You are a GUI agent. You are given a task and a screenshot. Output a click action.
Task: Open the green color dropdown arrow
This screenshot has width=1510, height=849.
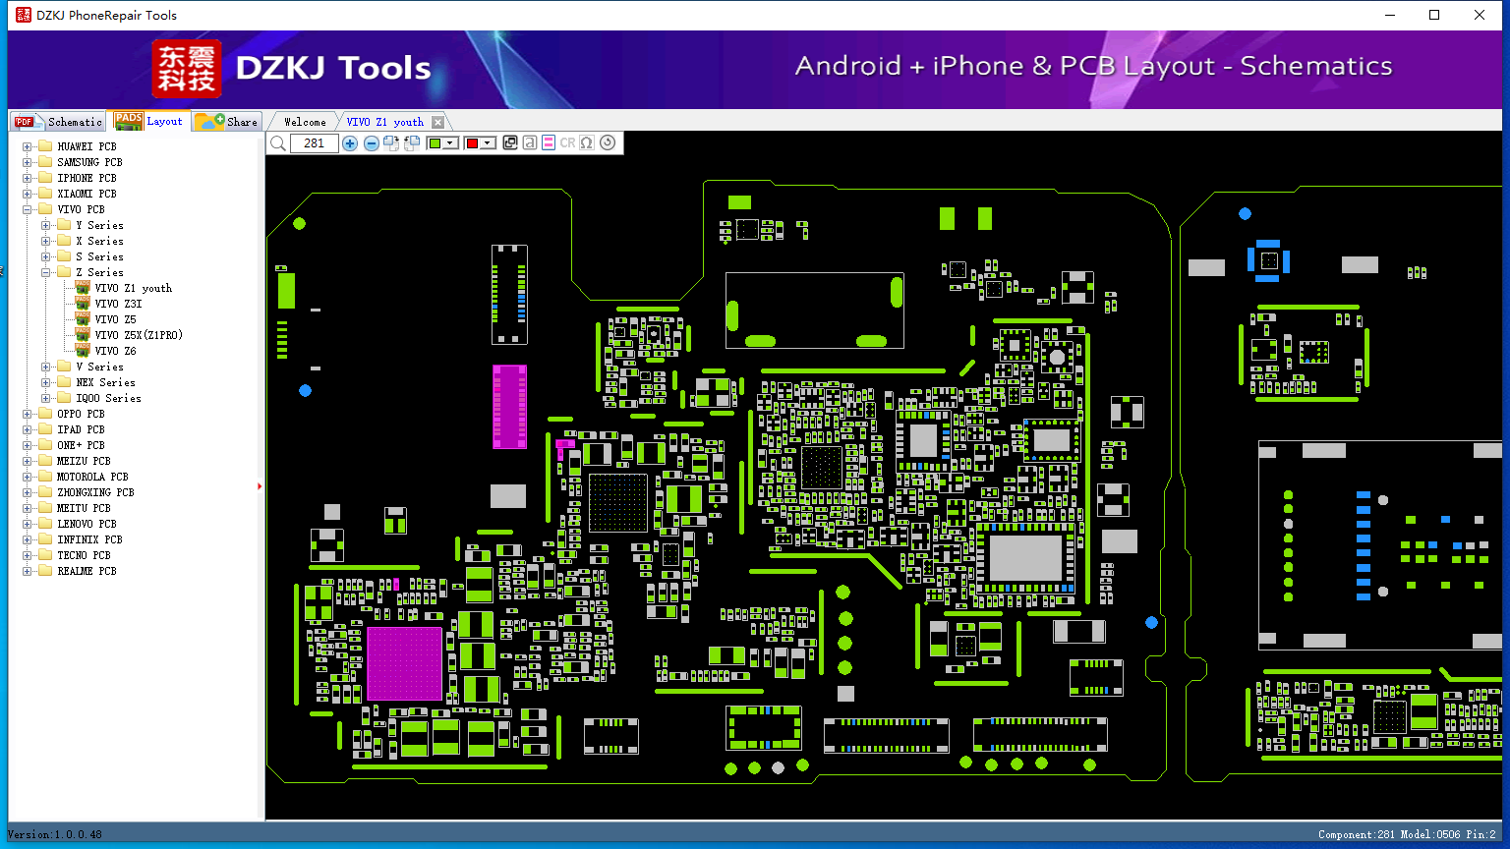(x=450, y=143)
